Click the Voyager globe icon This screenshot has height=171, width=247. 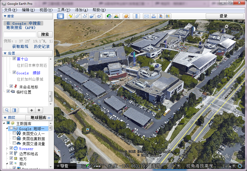(16, 148)
